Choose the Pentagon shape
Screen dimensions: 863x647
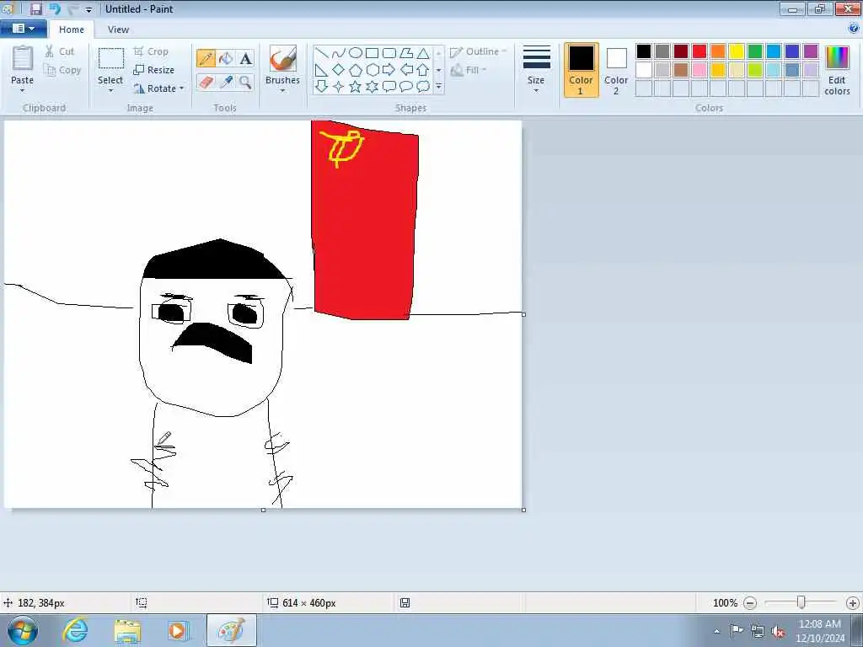click(x=356, y=70)
